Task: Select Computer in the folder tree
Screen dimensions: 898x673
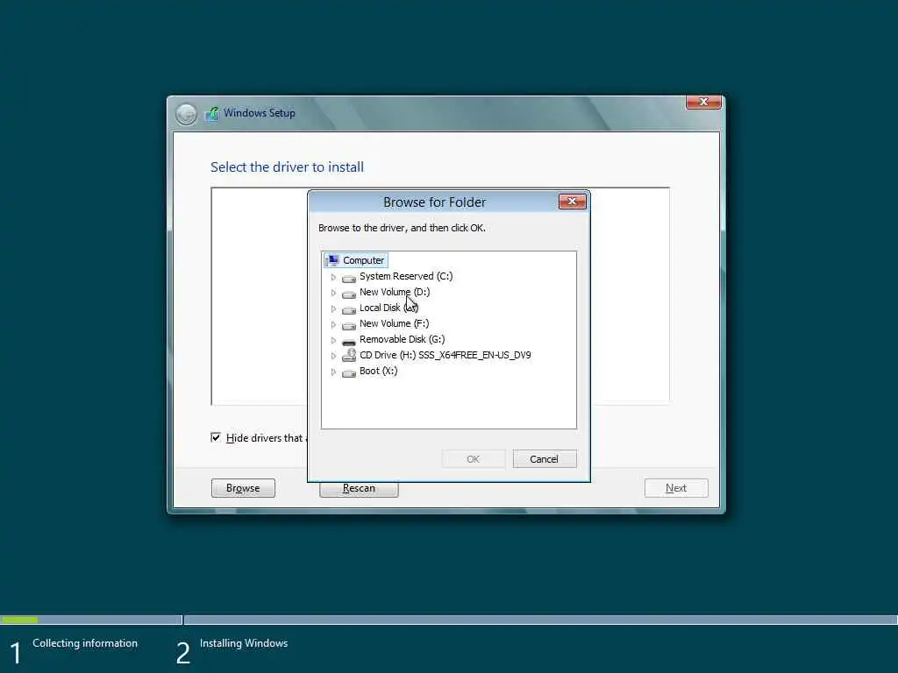Action: (363, 260)
